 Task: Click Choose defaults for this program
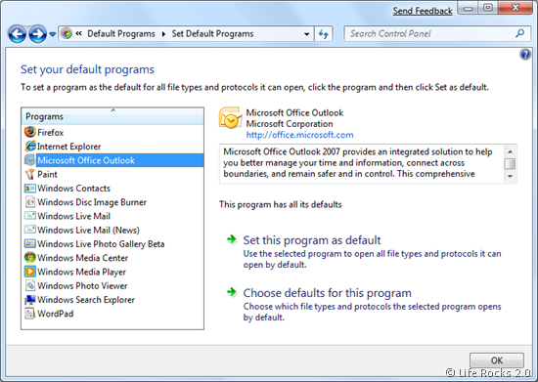[x=328, y=293]
